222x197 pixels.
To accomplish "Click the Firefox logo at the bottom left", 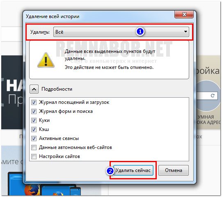I will (32, 190).
